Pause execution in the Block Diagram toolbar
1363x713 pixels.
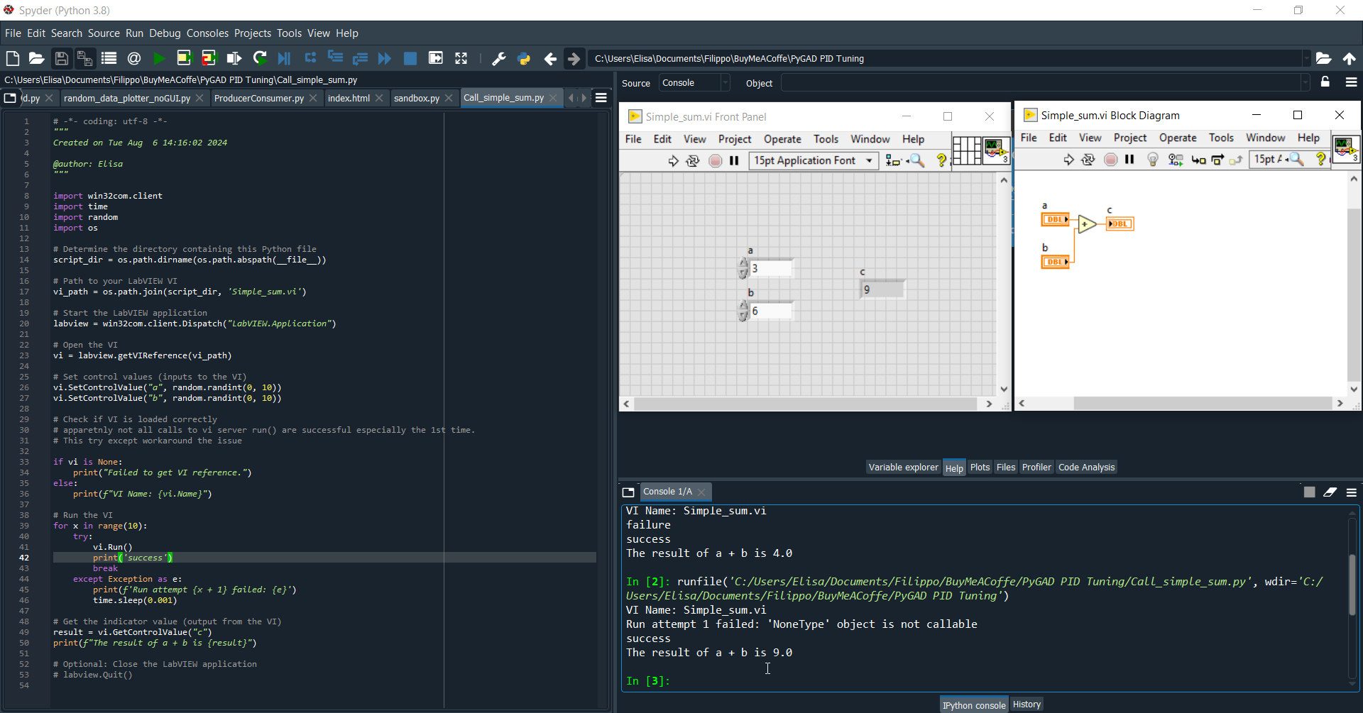(1129, 160)
